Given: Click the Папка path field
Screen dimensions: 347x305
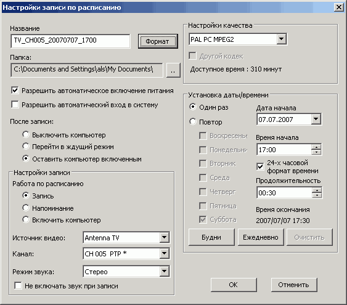Looking at the screenshot, I should (86, 70).
